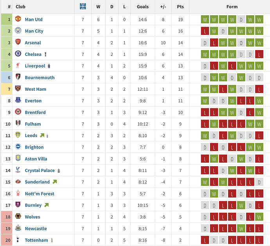270x246 pixels.
Task: Click the Goals column header
Action: point(143,7)
